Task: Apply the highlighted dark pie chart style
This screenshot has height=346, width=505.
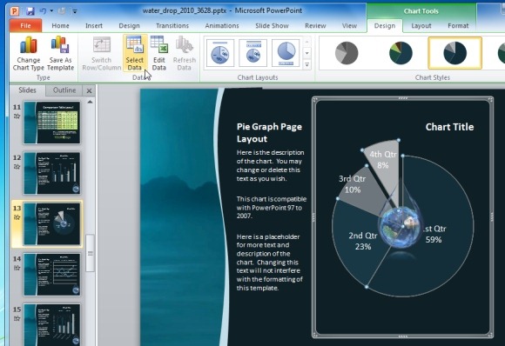Action: click(454, 53)
